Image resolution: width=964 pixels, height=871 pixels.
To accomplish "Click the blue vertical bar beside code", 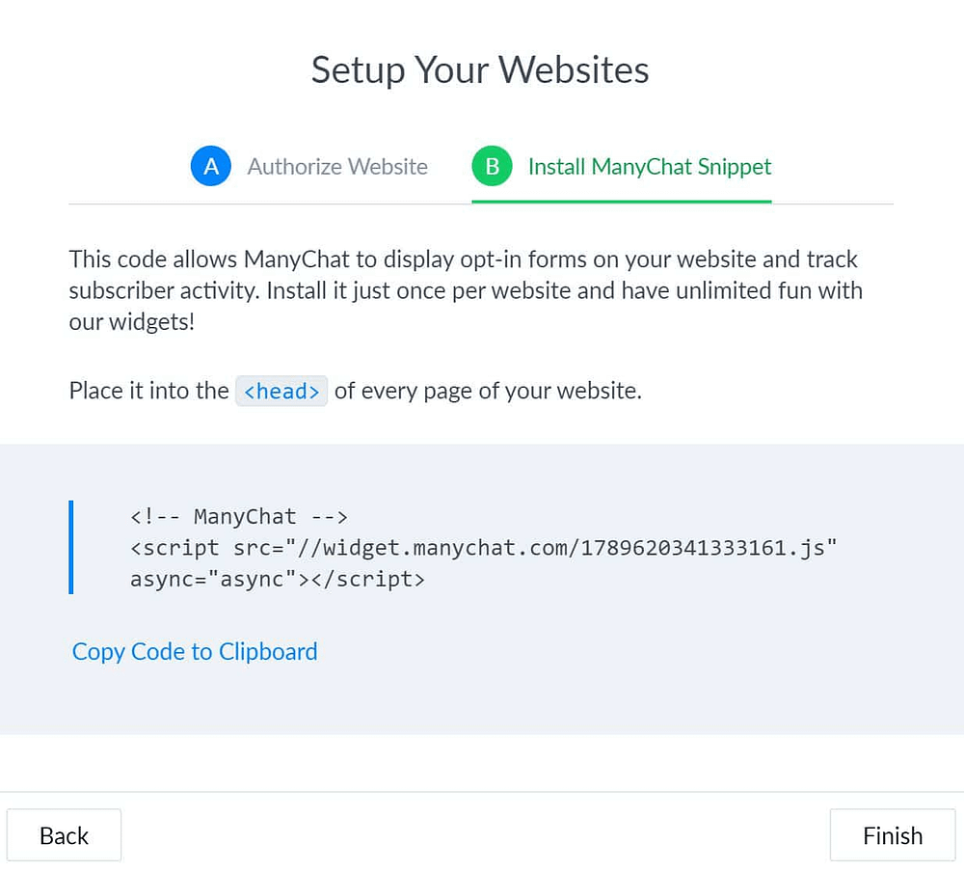I will tap(71, 548).
